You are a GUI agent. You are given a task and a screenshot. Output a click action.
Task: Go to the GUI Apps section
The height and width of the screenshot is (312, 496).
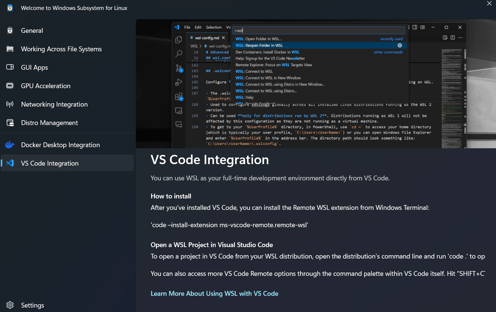67,67
